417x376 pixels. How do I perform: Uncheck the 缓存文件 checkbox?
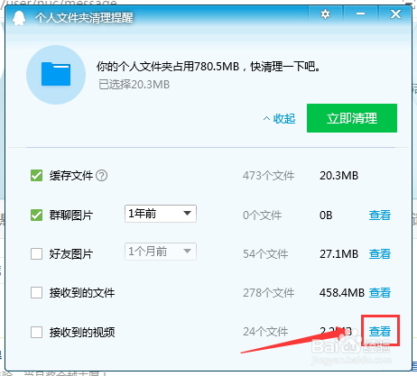click(36, 176)
